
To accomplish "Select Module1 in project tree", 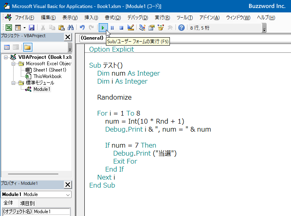I will coord(42,89).
